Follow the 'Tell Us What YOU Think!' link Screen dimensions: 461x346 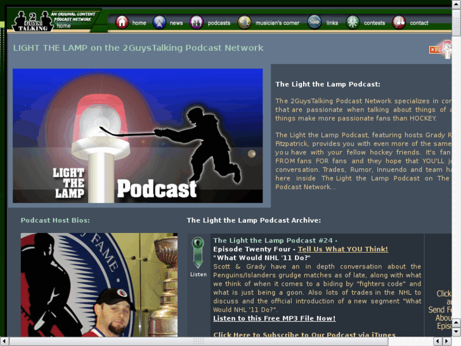pos(343,249)
